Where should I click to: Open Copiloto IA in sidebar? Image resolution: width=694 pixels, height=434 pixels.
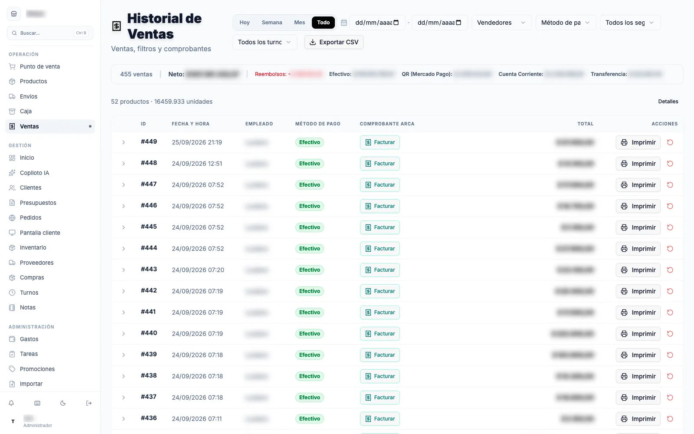pyautogui.click(x=50, y=173)
